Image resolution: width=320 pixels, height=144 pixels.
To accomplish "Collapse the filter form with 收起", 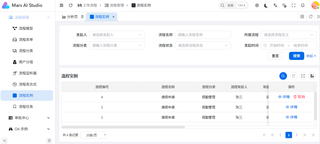I will click(311, 56).
